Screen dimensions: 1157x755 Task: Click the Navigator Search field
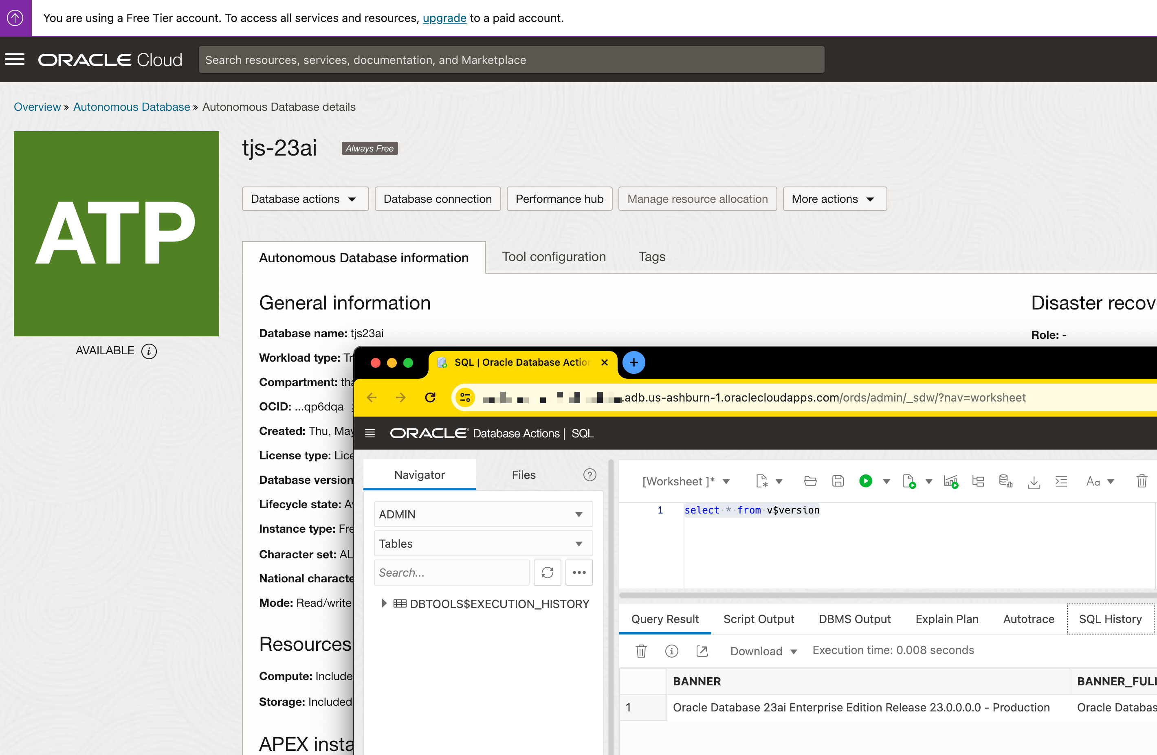451,572
